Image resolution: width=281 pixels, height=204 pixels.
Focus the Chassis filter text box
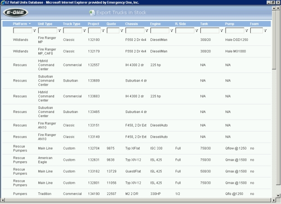click(x=135, y=31)
